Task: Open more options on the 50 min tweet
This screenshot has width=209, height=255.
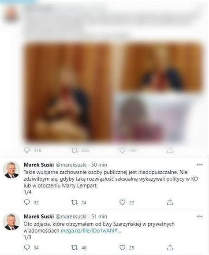Action: [x=199, y=165]
